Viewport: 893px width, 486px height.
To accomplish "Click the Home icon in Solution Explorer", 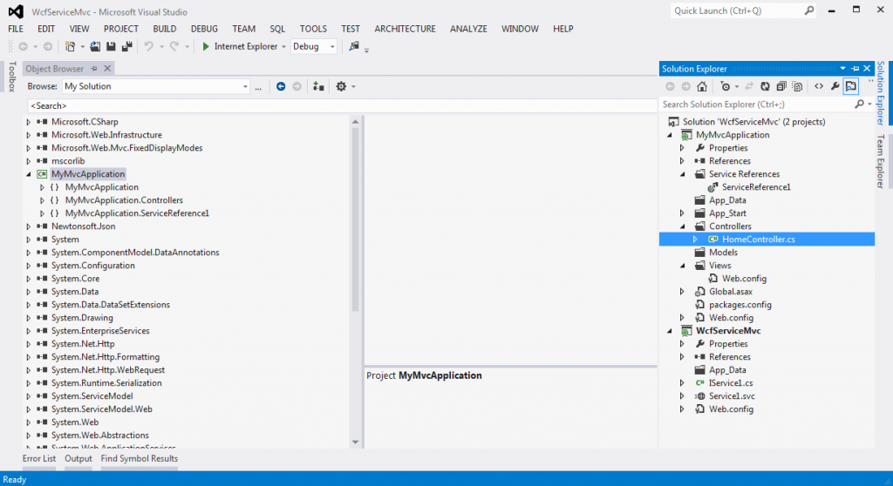I will 702,86.
